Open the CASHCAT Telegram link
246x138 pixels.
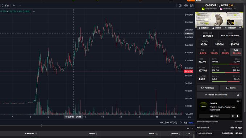tap(230, 28)
